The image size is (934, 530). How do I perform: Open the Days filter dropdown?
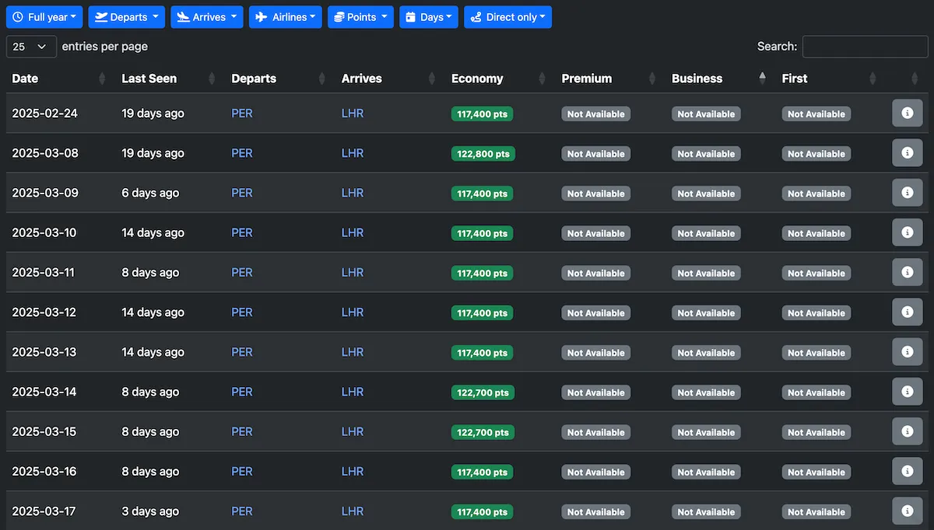tap(429, 17)
